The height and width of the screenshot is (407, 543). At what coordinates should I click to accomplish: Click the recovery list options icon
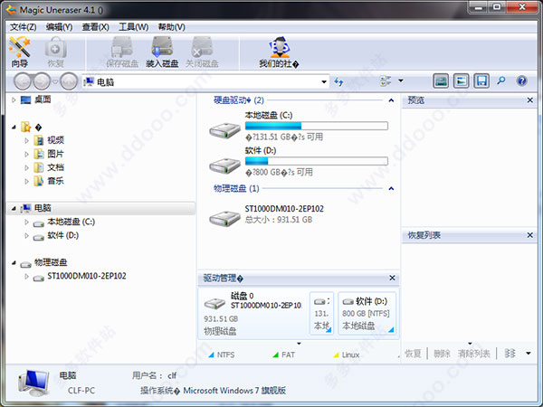510,354
